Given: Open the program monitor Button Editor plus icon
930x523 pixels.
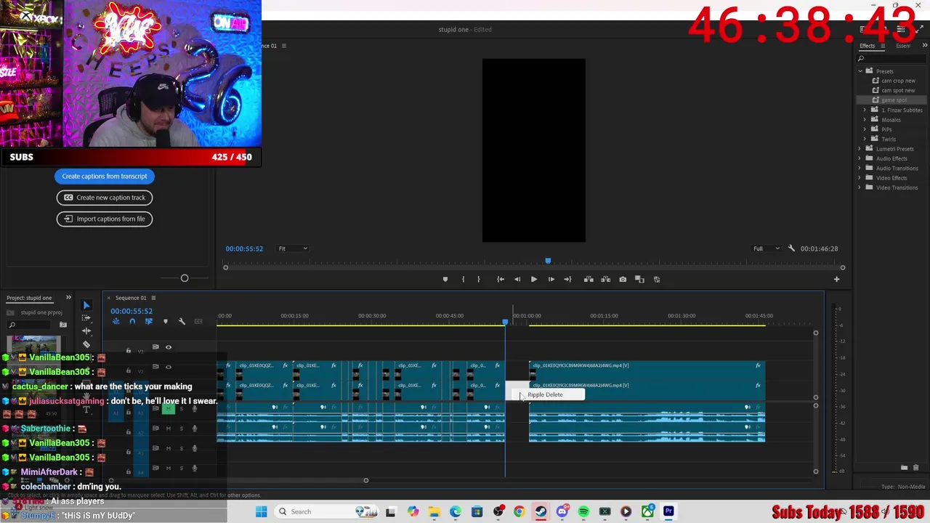Looking at the screenshot, I should tap(836, 280).
